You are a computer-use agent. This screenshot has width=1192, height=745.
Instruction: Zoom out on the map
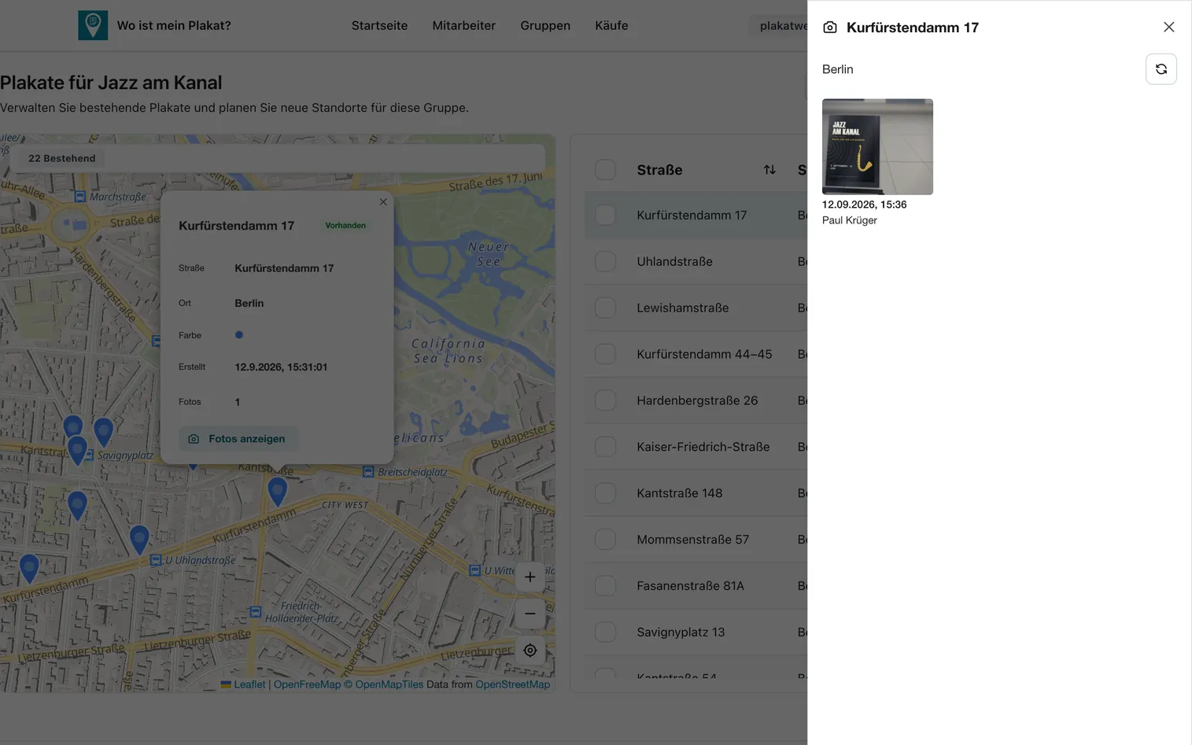click(x=530, y=614)
